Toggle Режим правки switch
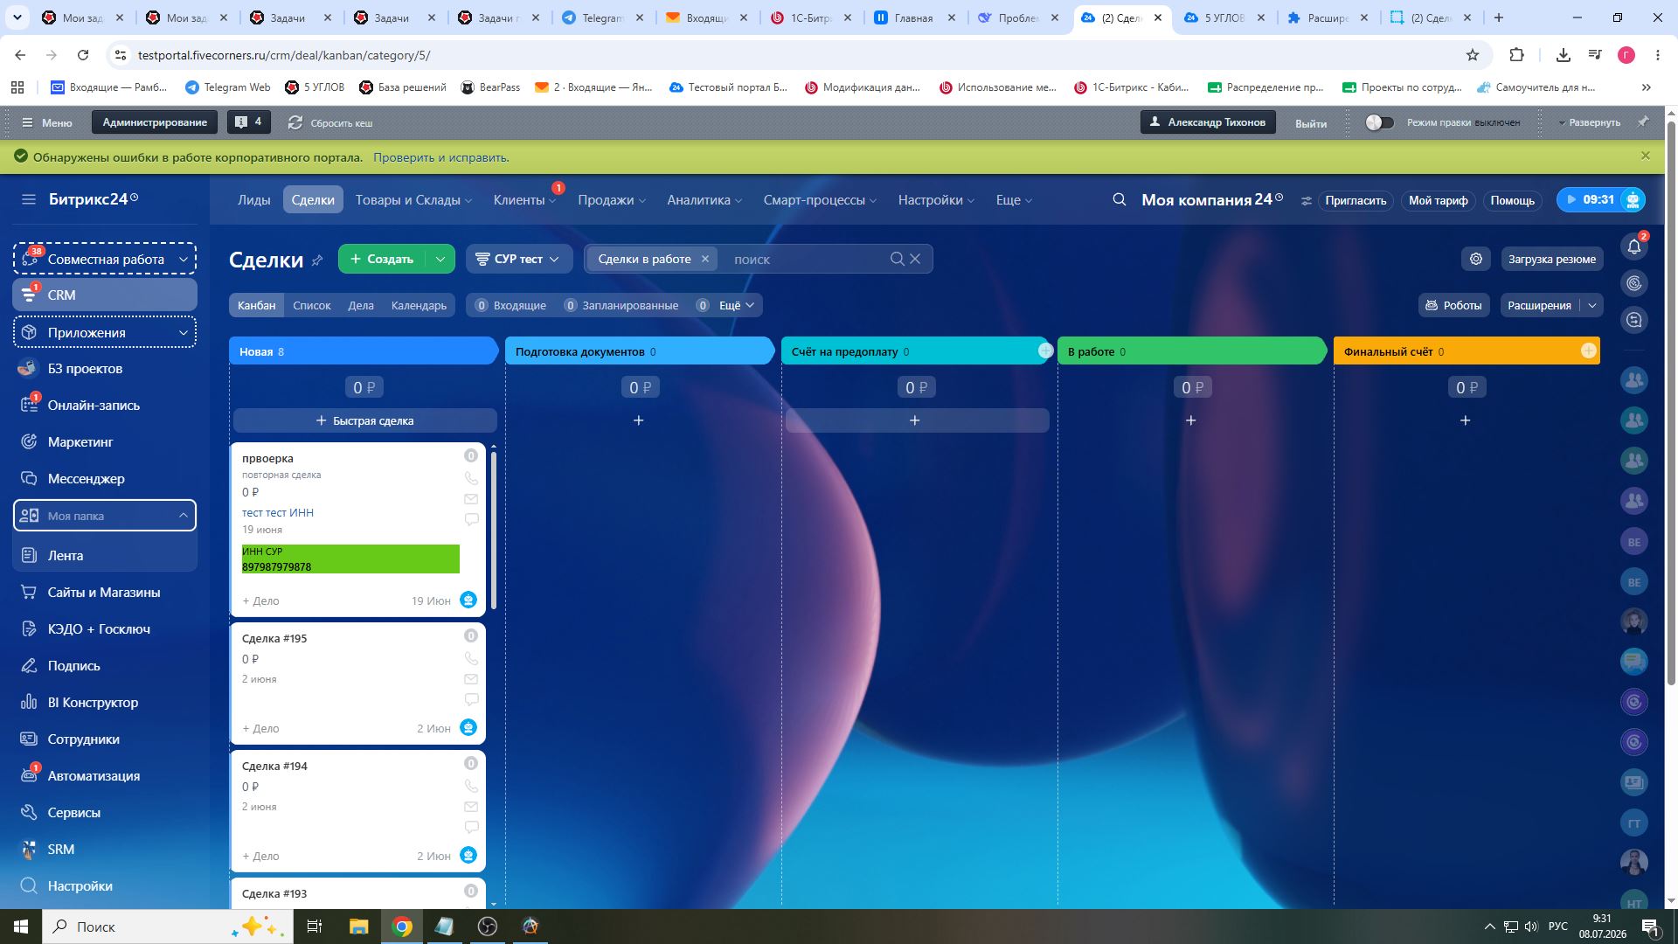 [1379, 122]
